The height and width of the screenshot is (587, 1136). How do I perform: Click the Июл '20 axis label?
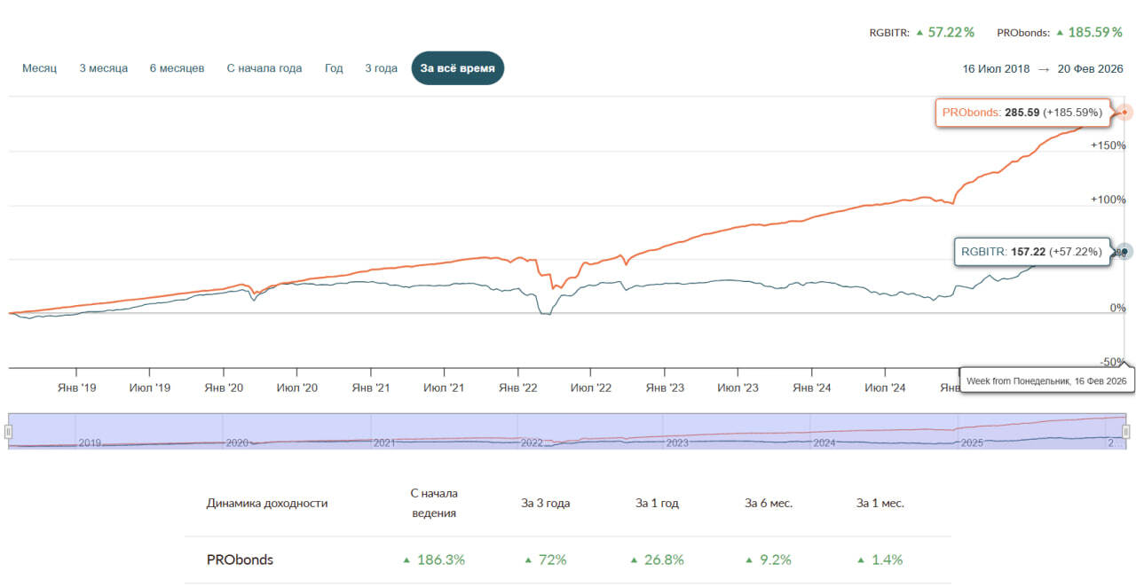(x=297, y=387)
